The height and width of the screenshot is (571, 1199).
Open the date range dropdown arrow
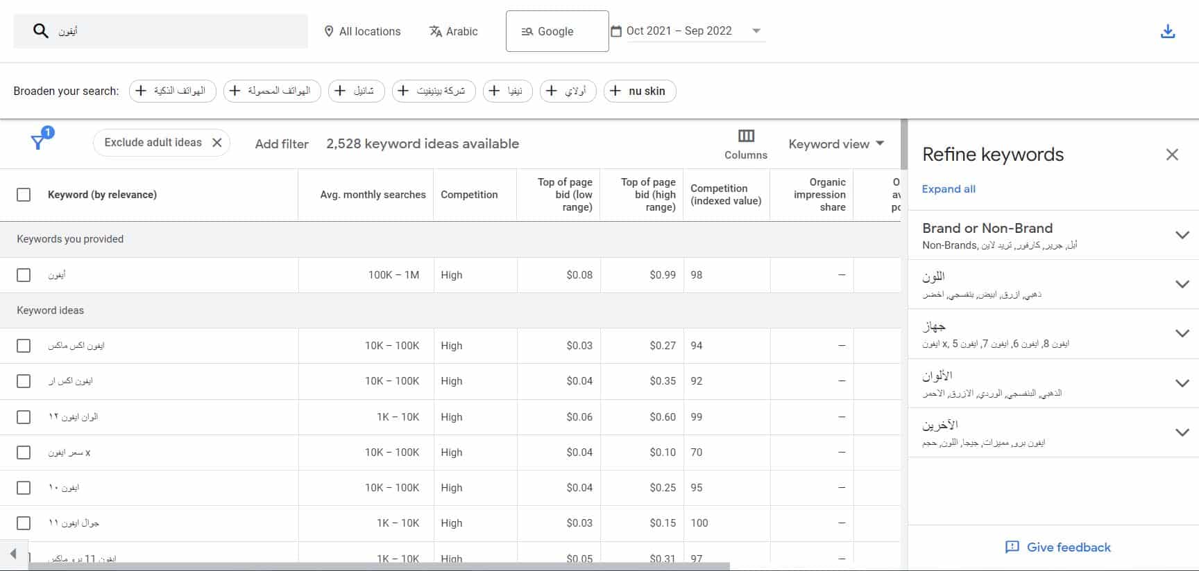tap(756, 30)
